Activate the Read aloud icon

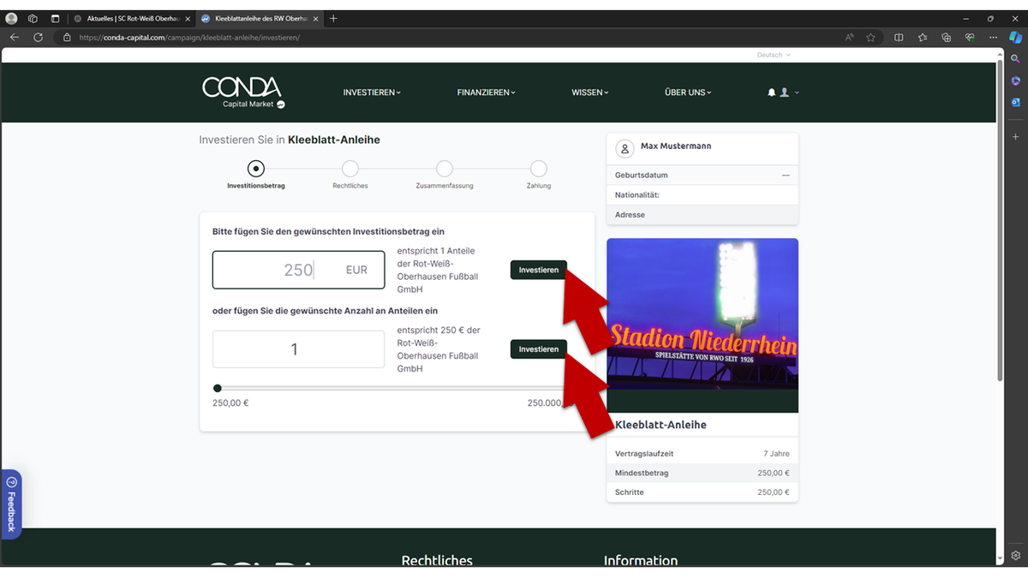(850, 38)
